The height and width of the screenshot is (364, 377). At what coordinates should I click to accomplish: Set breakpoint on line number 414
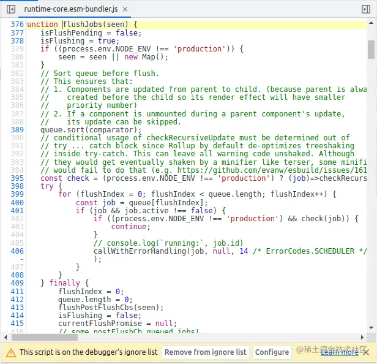coord(17,316)
